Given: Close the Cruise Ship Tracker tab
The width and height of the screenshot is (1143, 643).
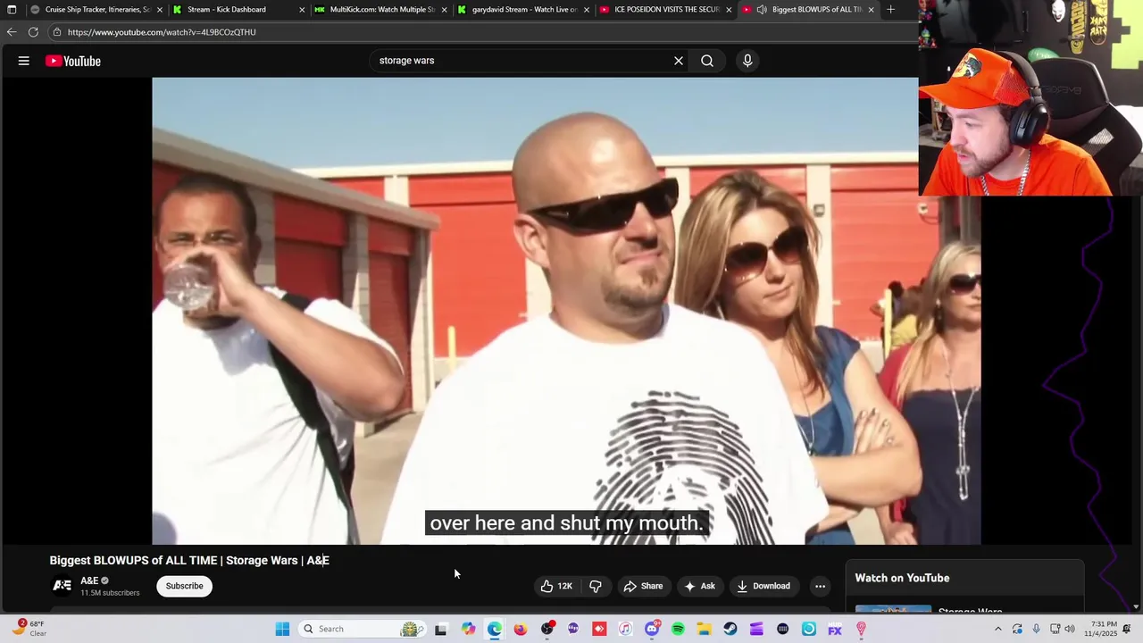Looking at the screenshot, I should 160,9.
